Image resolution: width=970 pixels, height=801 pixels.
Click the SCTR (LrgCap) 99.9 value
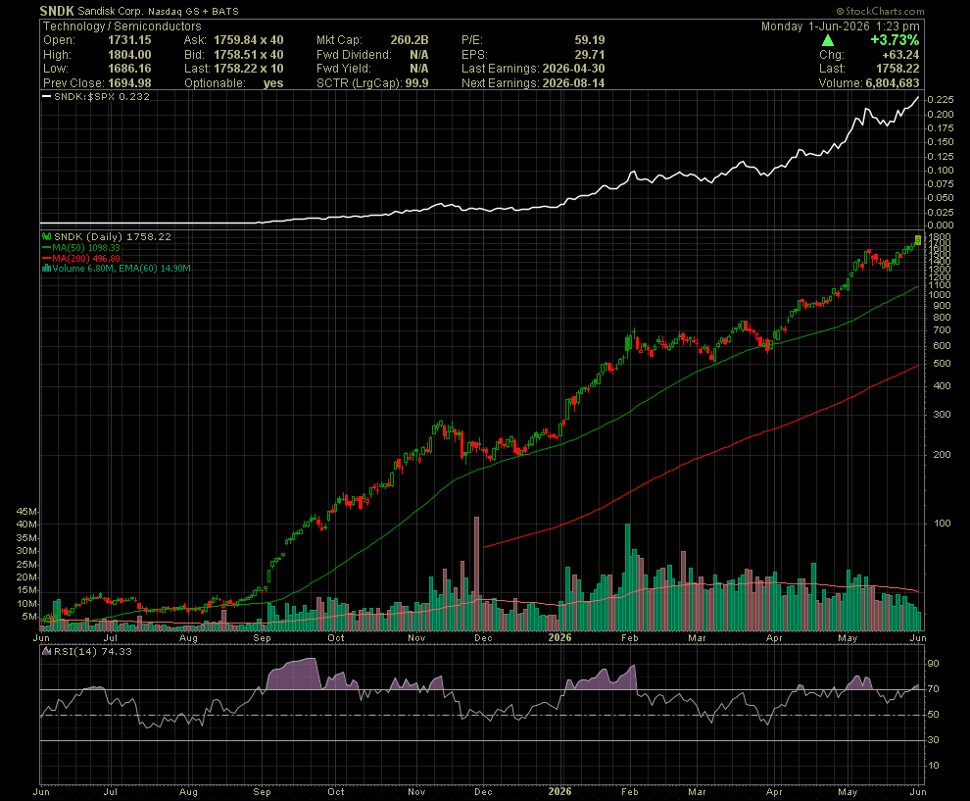coord(417,83)
